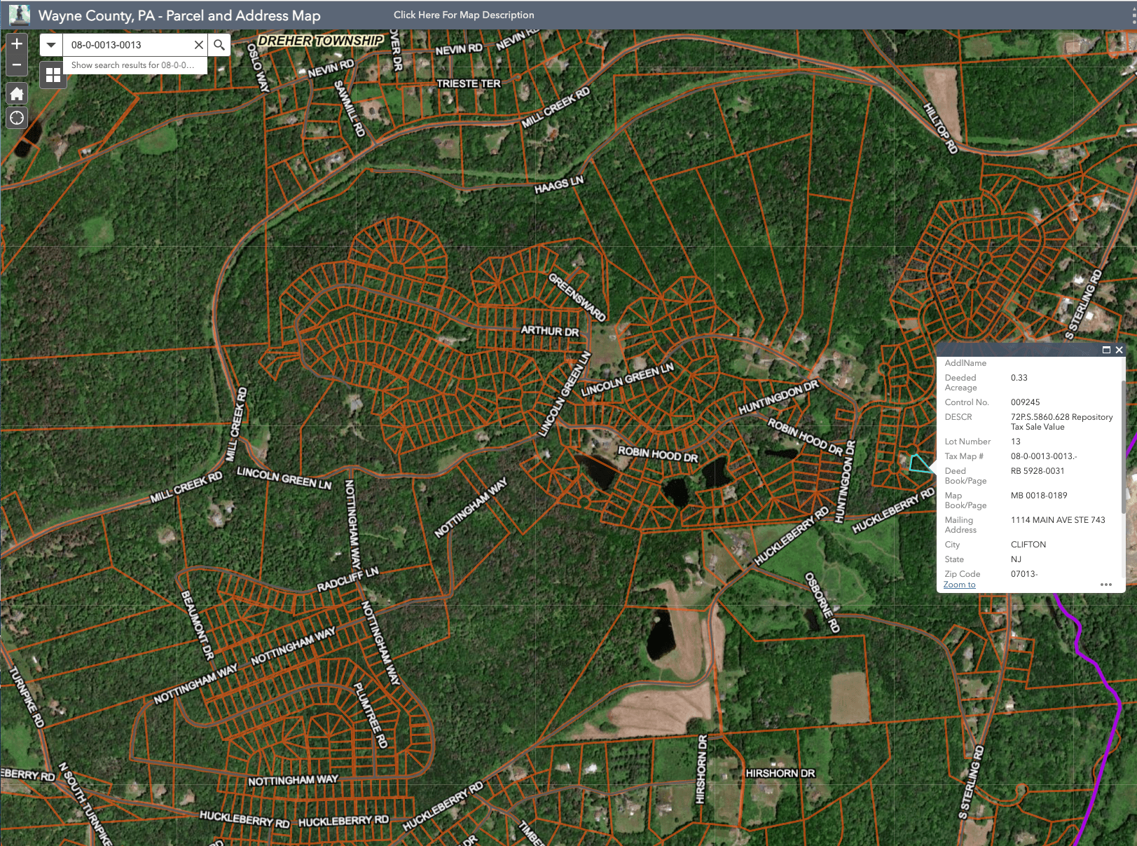Open the search source dropdown arrow
Viewport: 1137px width, 846px height.
[51, 45]
